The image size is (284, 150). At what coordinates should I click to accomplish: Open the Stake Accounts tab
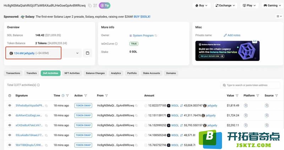coord(152,73)
